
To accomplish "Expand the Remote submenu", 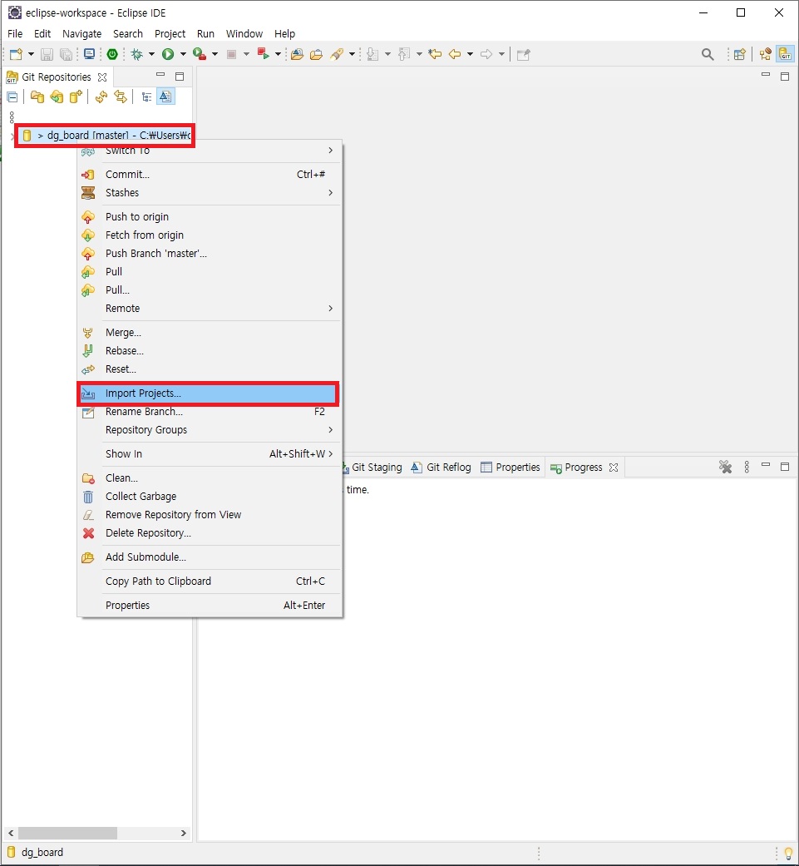I will pos(210,308).
